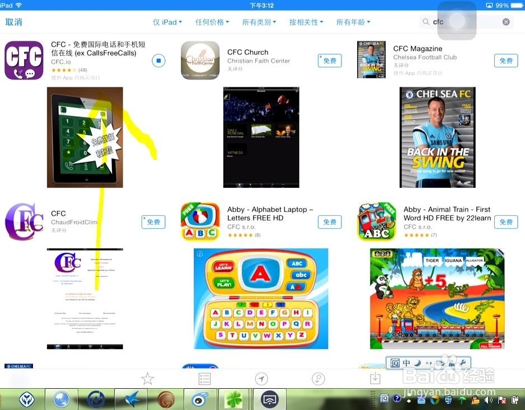This screenshot has width=525, height=410.
Task: Click the IME bar Q logo icon
Action: [395, 363]
